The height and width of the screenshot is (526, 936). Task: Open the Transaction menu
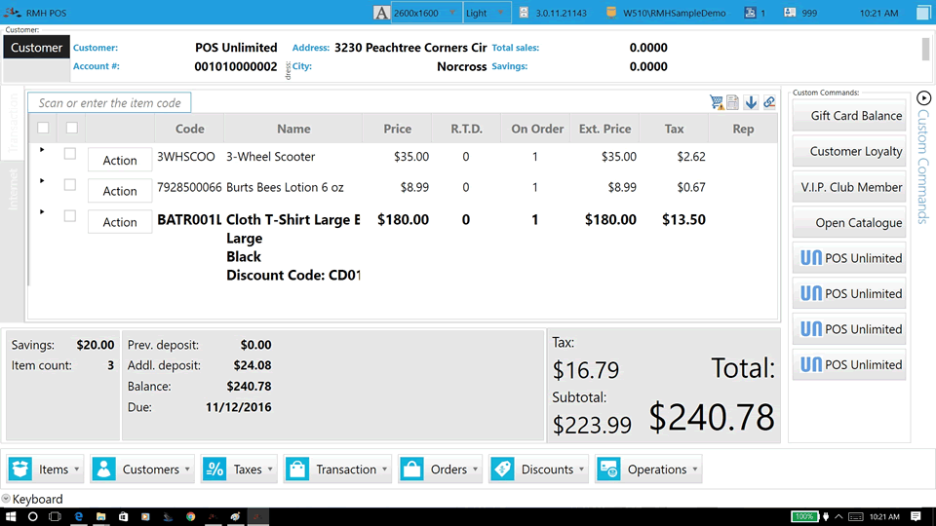pos(338,470)
